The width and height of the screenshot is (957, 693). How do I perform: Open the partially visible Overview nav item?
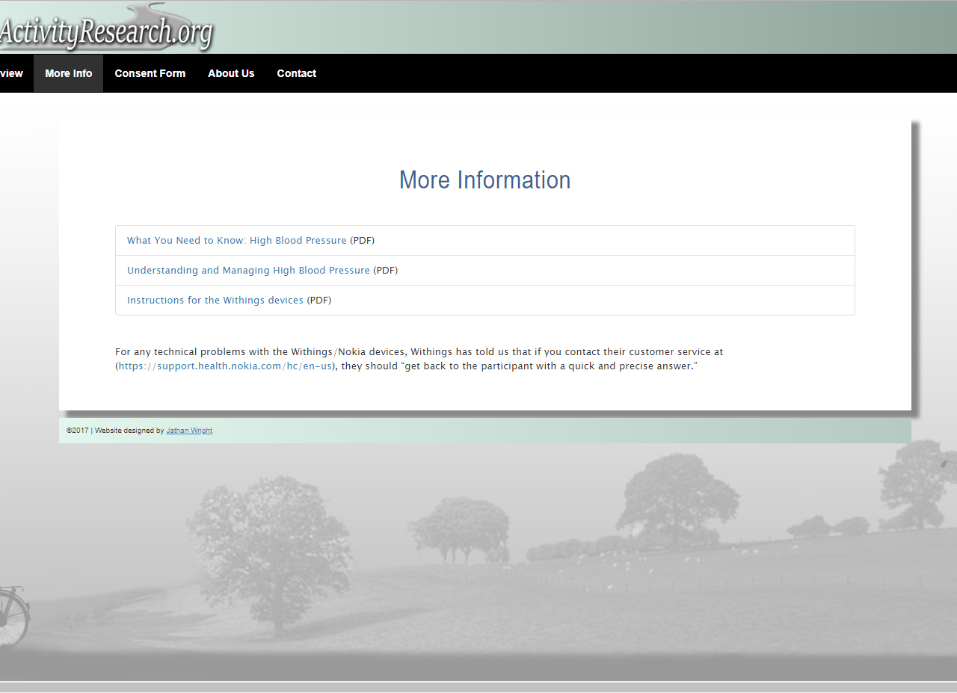click(x=11, y=73)
